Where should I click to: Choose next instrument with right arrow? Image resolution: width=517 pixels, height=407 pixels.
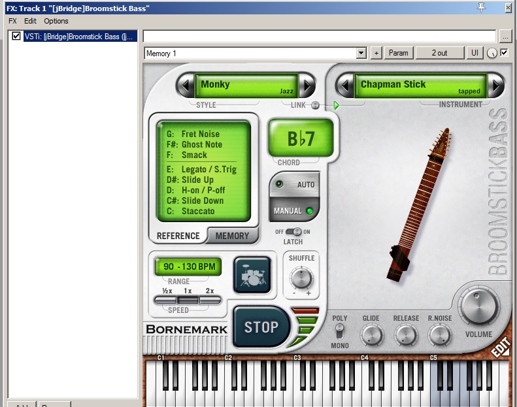pyautogui.click(x=496, y=86)
